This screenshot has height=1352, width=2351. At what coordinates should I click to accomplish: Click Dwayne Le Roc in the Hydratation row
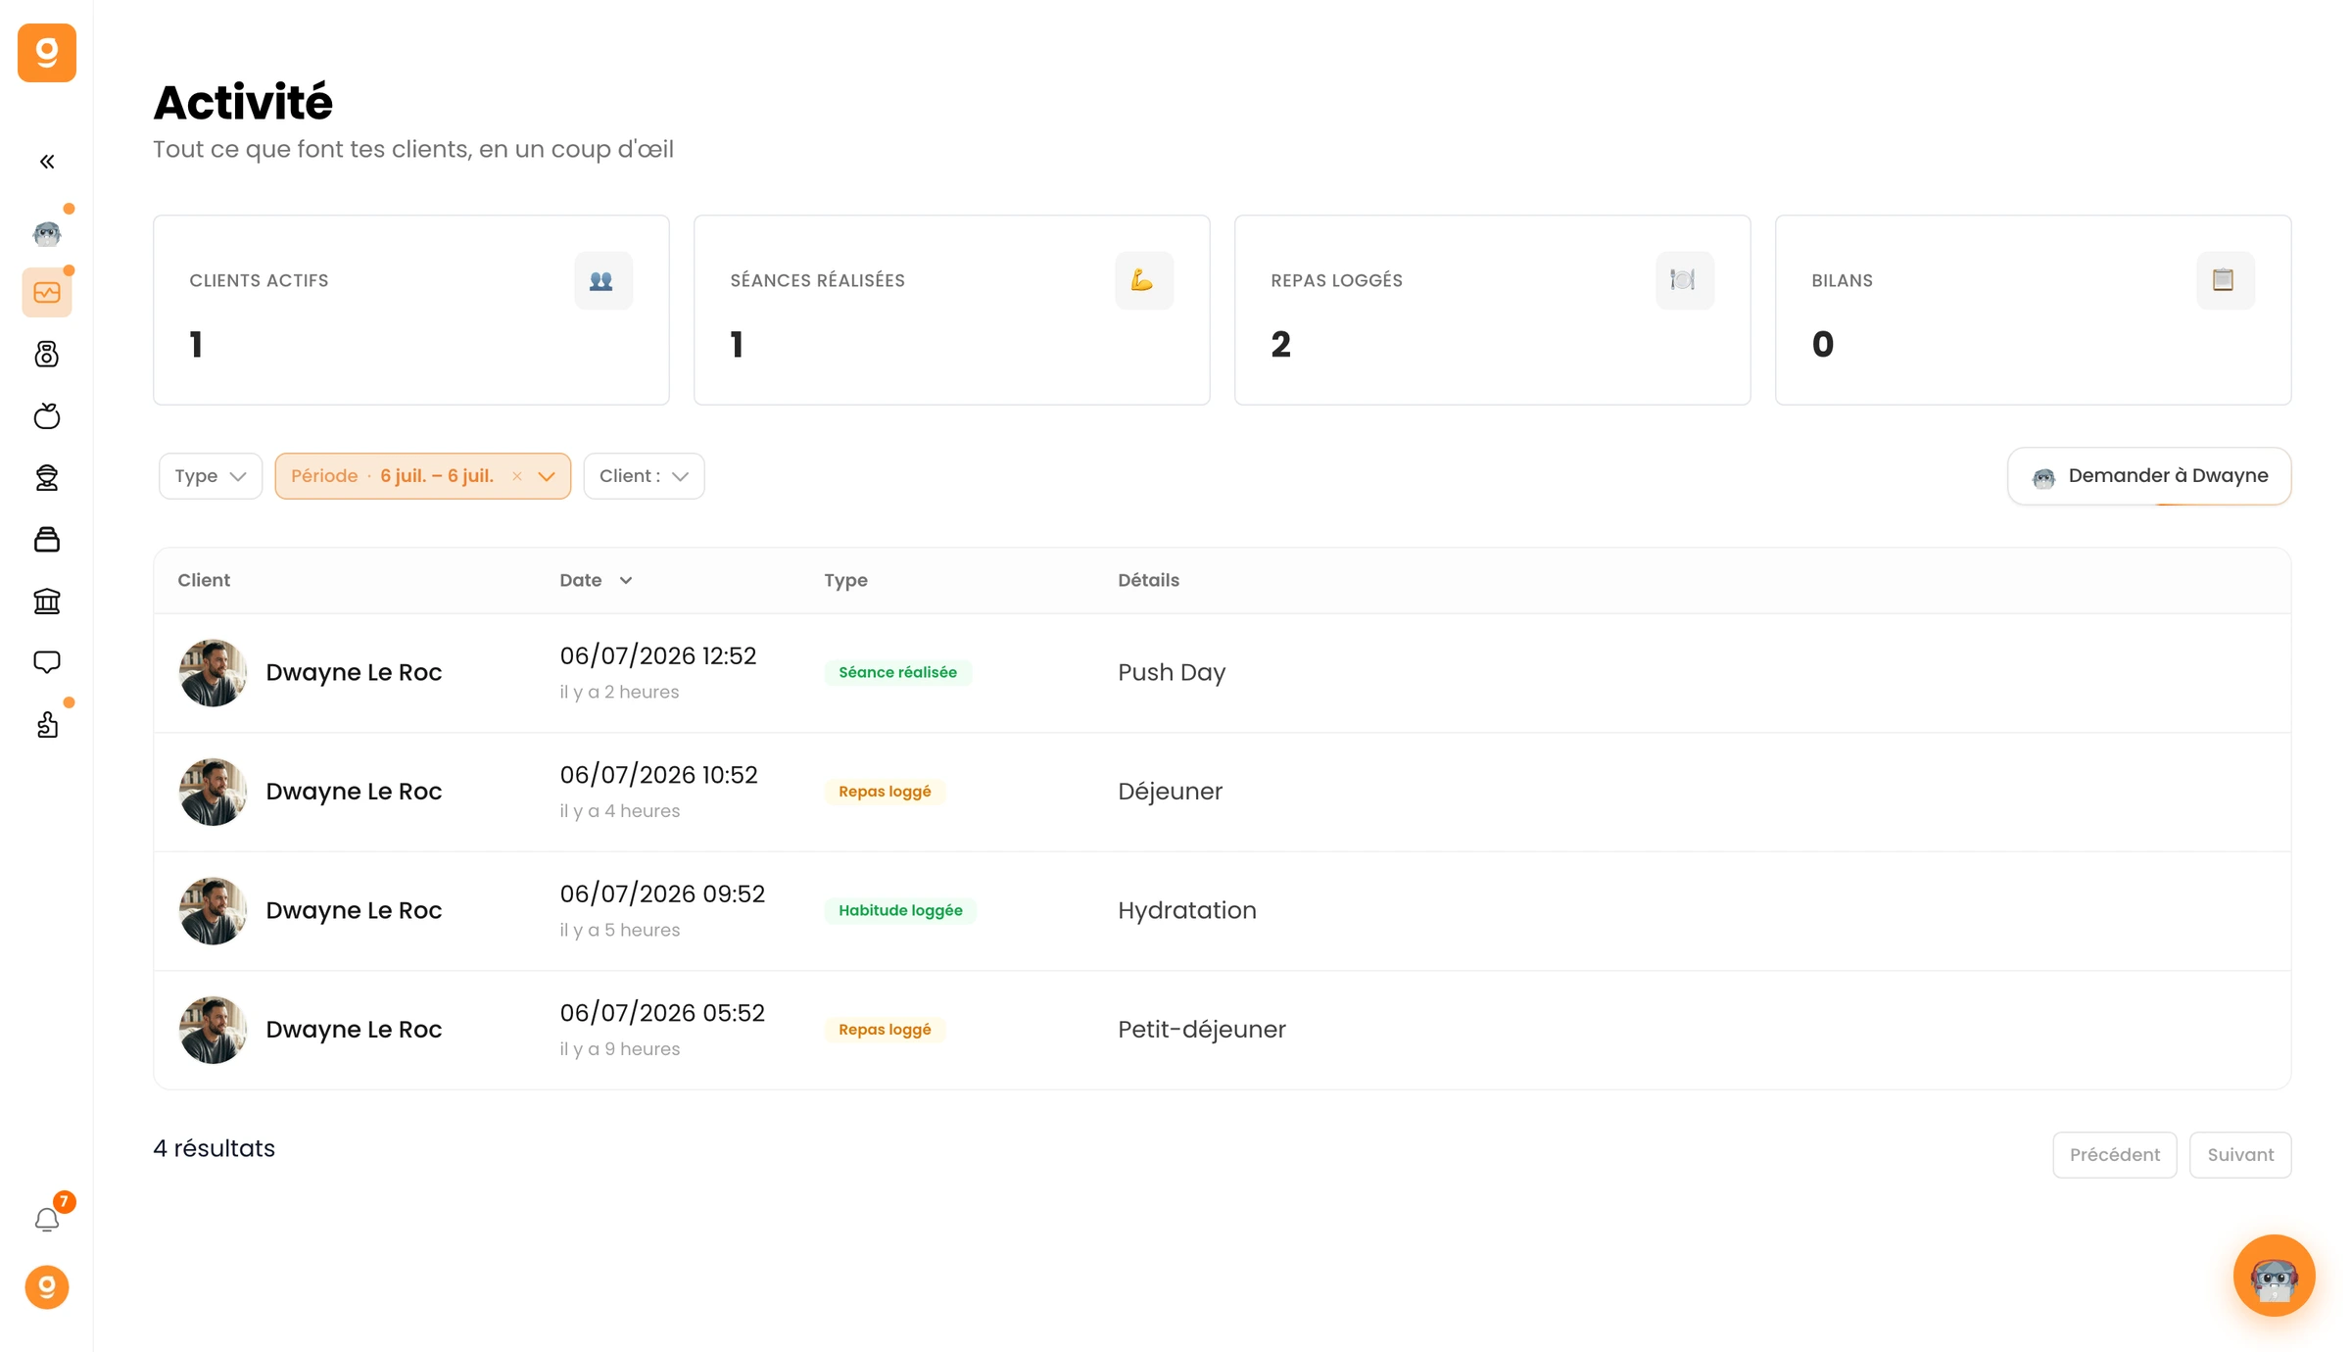354,910
